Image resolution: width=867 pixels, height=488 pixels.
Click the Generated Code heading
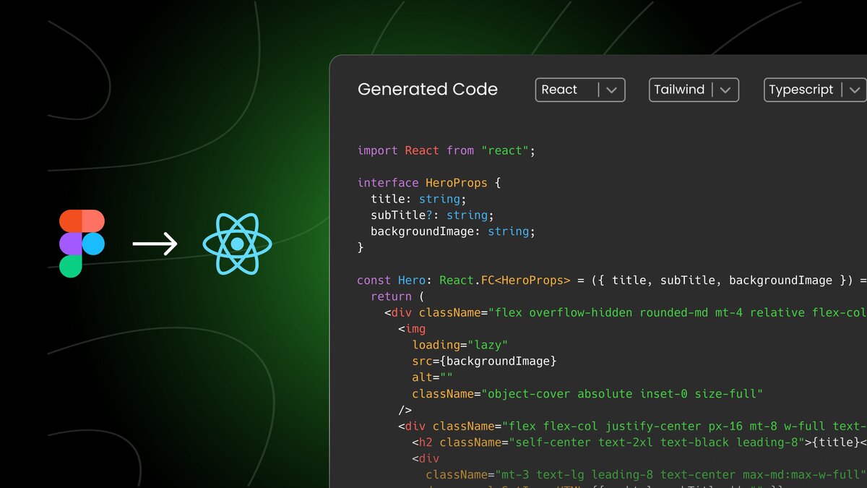coord(428,89)
